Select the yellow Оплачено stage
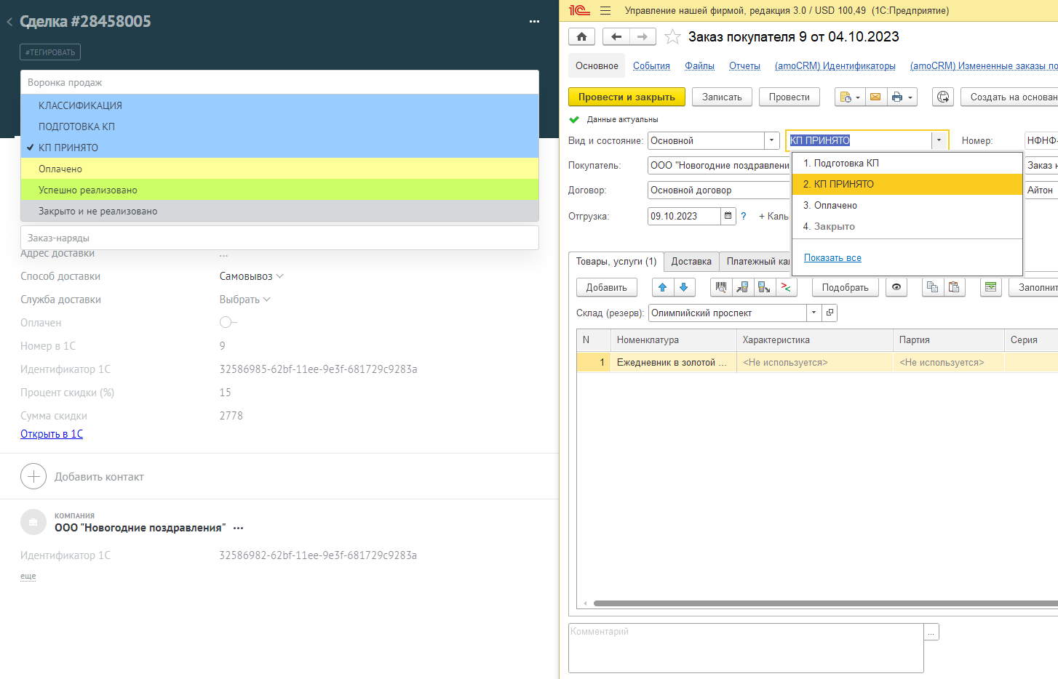 coord(60,169)
